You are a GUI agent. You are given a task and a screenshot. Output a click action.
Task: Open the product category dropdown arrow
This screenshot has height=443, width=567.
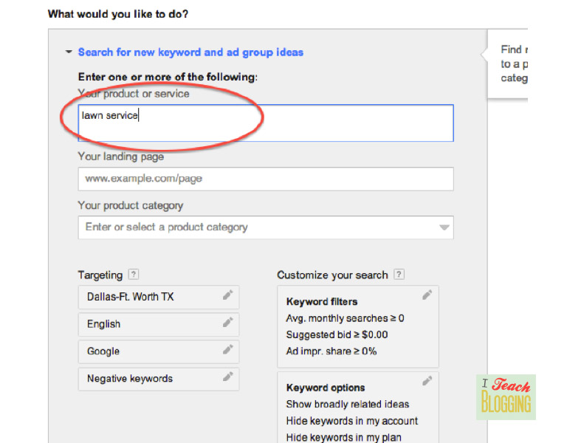tap(444, 227)
